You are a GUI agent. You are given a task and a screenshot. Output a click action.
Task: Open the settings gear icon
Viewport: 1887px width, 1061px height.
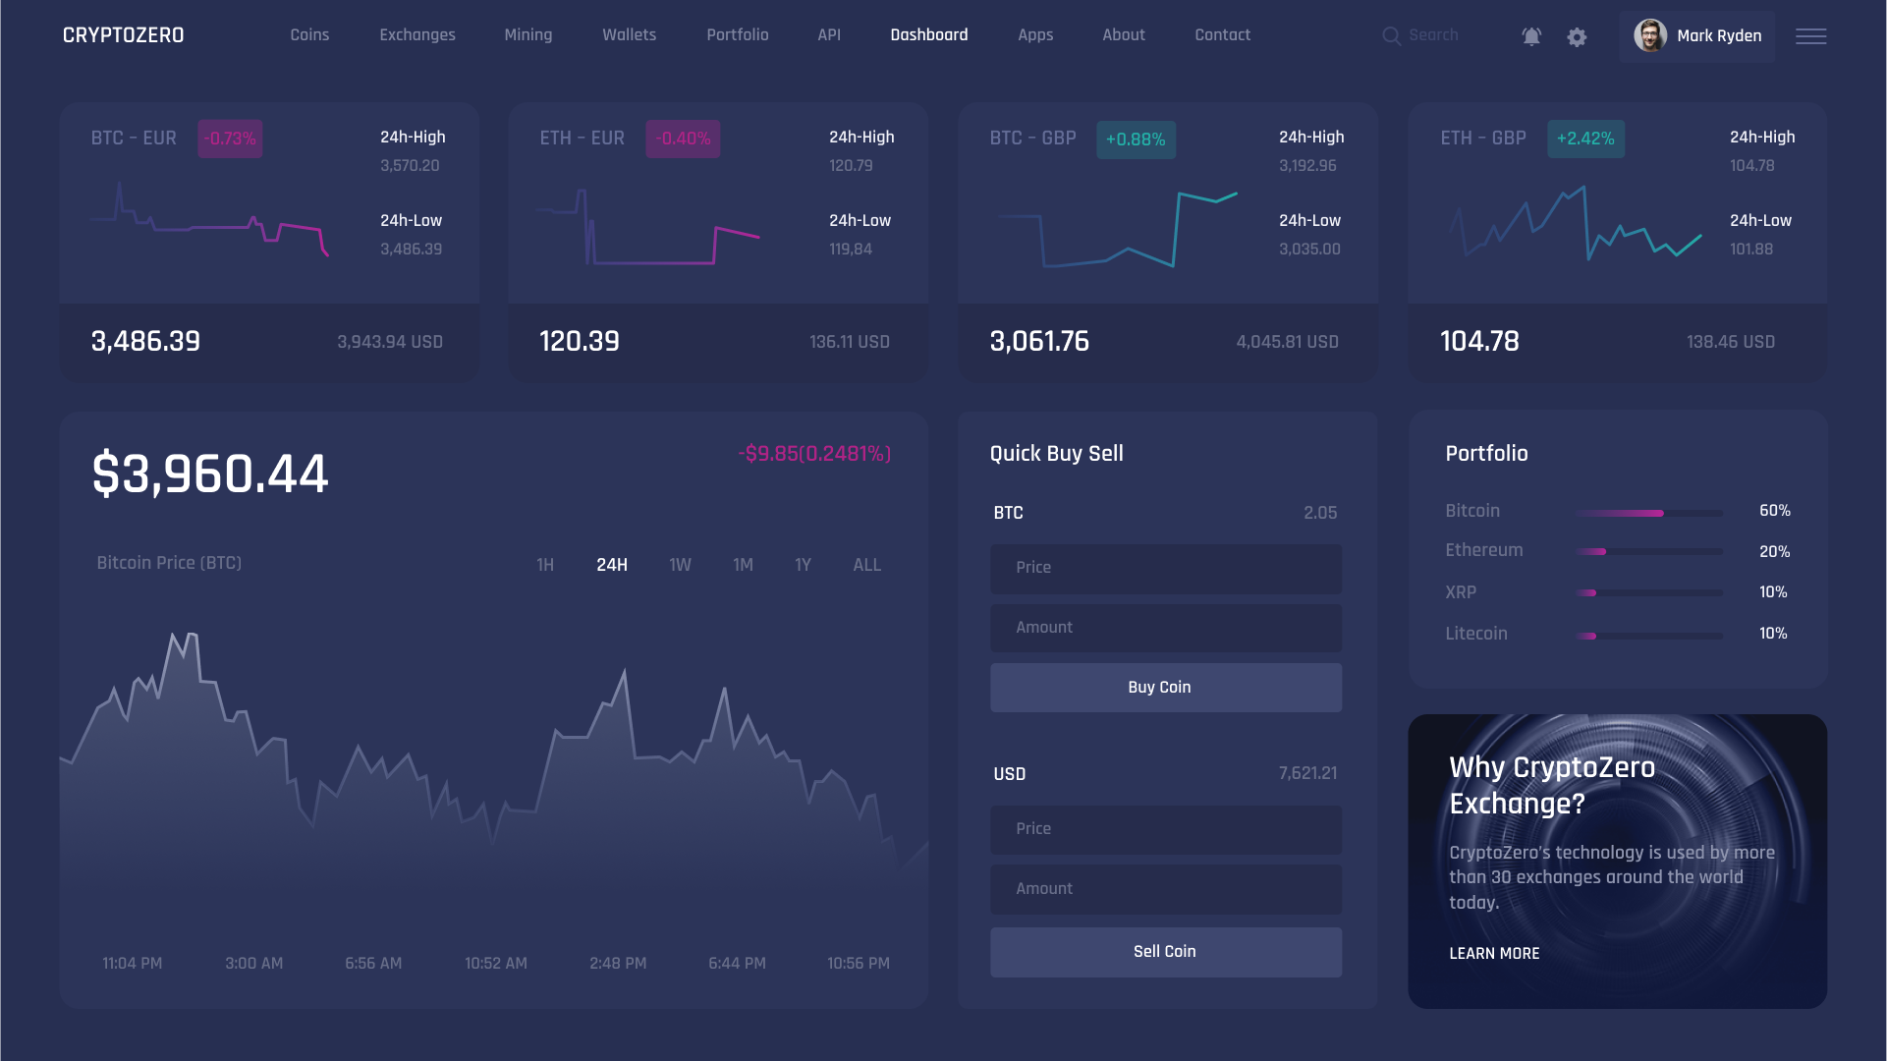[x=1577, y=36]
